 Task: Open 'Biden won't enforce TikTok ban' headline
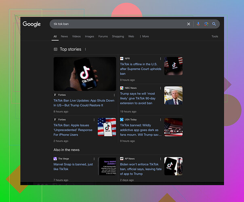pyautogui.click(x=141, y=169)
